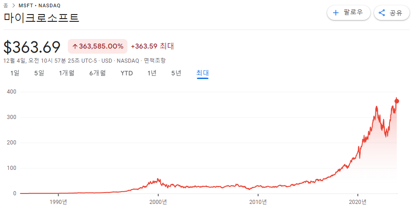Select the 최대 range tab
Viewport: 415px width, 208px height.
click(202, 73)
